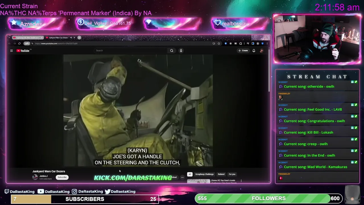Click the install app icon in address bar
Screen dimensions: 364x205
click(214, 43)
